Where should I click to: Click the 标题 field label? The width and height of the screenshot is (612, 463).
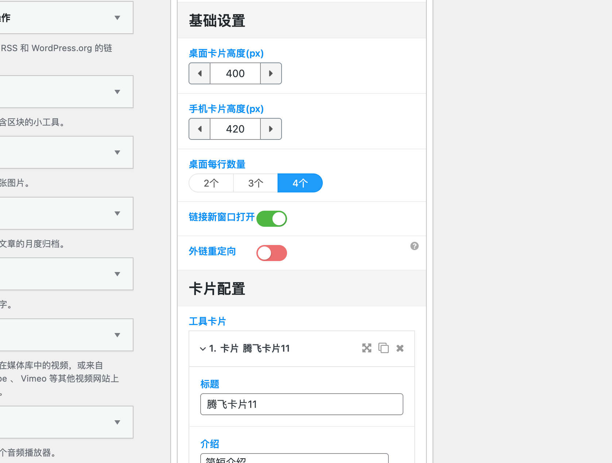[x=210, y=384]
